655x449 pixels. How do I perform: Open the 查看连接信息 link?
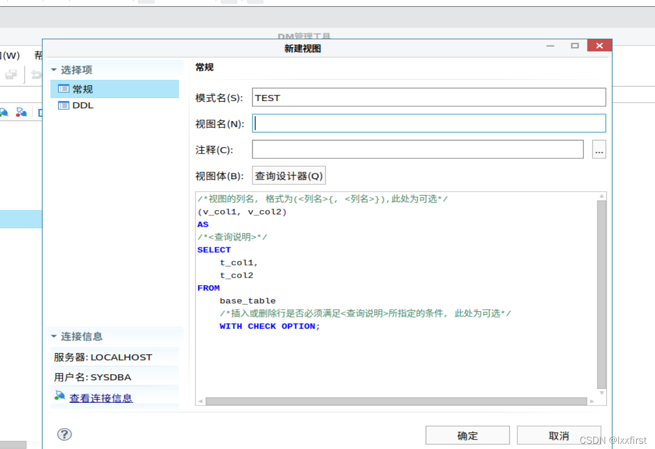[x=101, y=398]
